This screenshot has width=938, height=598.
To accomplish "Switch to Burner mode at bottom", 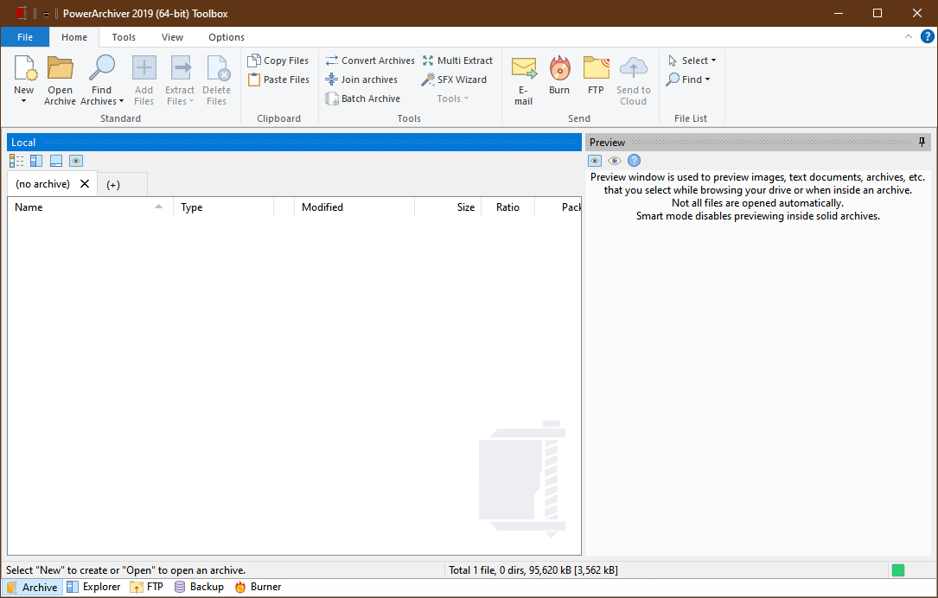I will coord(258,588).
